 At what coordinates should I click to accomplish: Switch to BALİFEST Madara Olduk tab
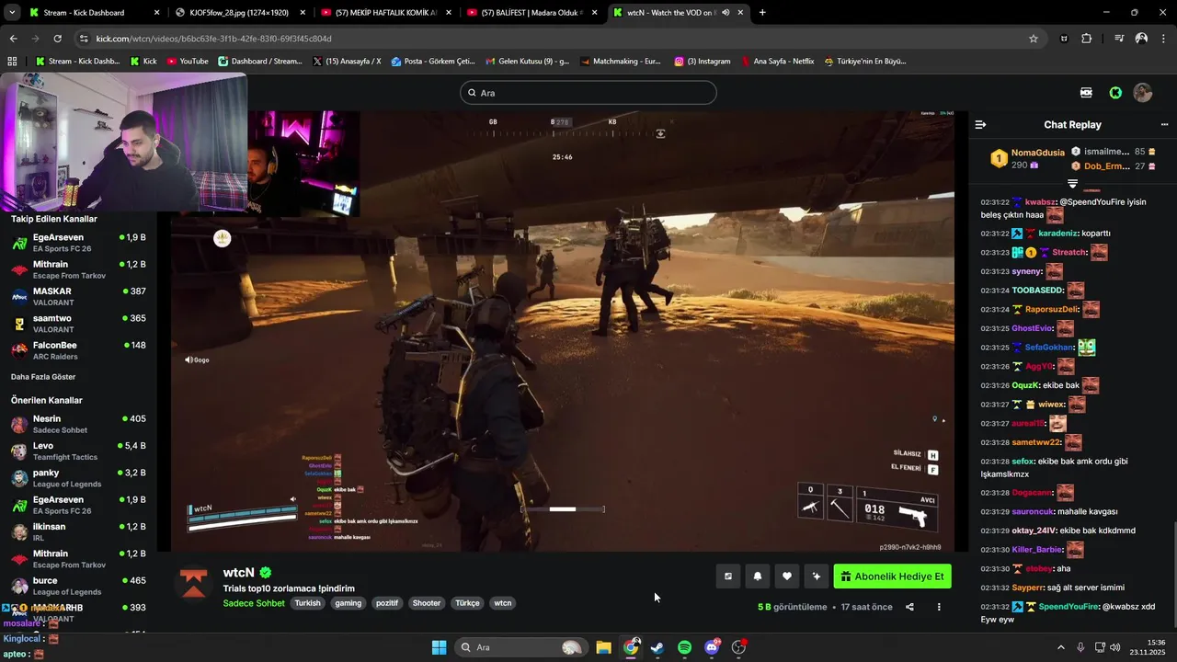coord(531,13)
